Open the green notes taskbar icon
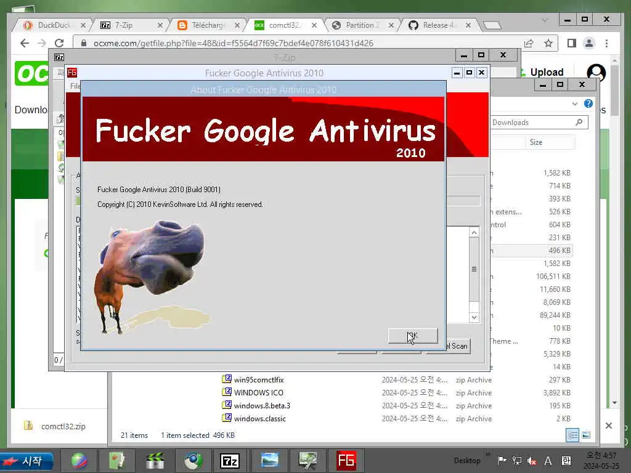Viewport: 631px width, 473px height. [x=117, y=461]
